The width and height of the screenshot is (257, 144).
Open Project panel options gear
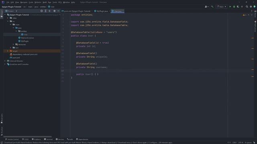pos(55,11)
